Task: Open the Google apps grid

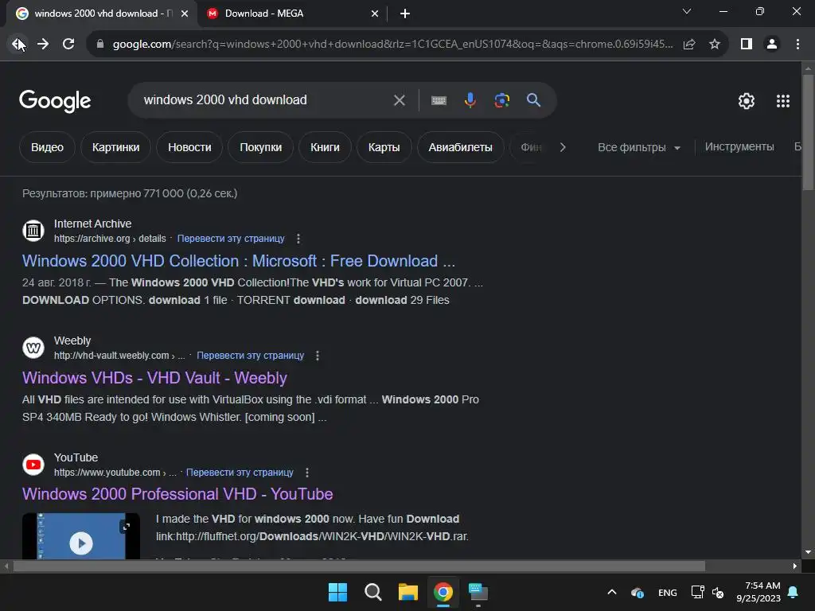Action: click(x=783, y=101)
